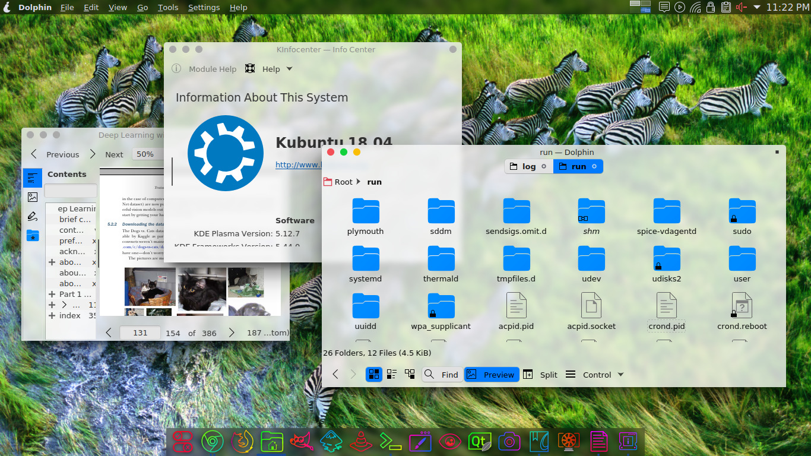Click the Contents search field in Okular
Viewport: 811px width, 456px height.
(71, 191)
